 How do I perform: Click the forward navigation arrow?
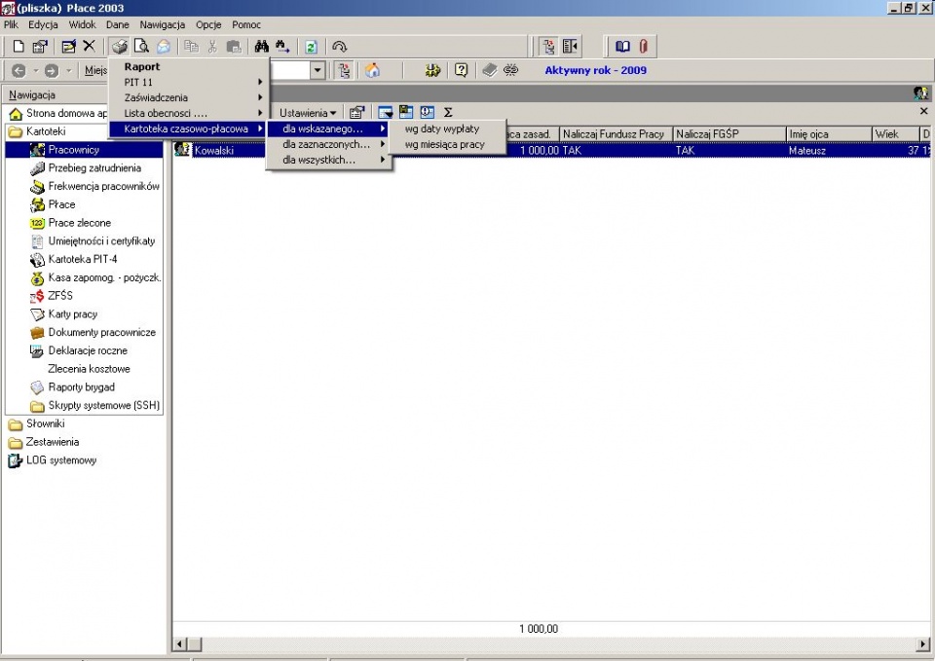pyautogui.click(x=52, y=71)
